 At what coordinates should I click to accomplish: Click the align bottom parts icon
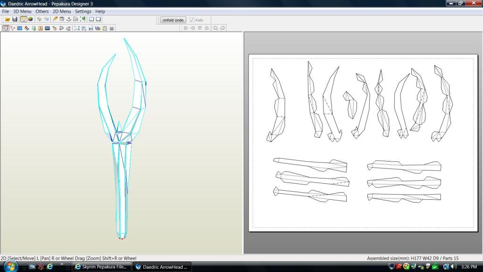click(207, 28)
